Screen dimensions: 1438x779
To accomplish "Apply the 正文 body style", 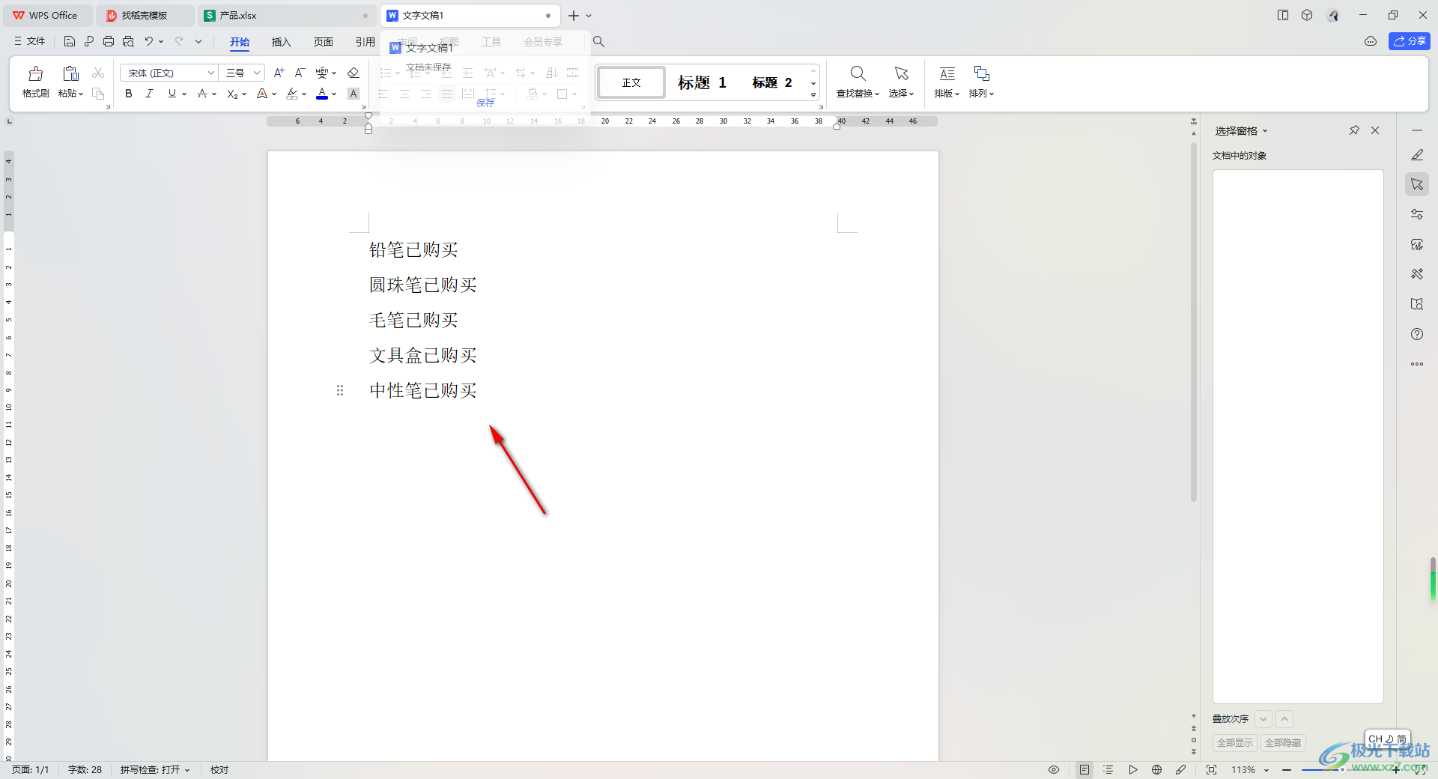I will (631, 82).
